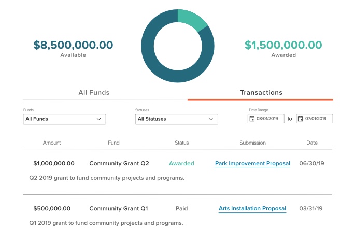Screen dimensions: 355x241
Task: Select the Transactions tab
Action: (261, 93)
